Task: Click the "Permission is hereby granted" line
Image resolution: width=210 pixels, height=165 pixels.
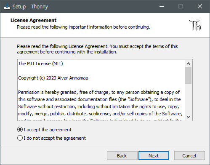Action: (99, 92)
